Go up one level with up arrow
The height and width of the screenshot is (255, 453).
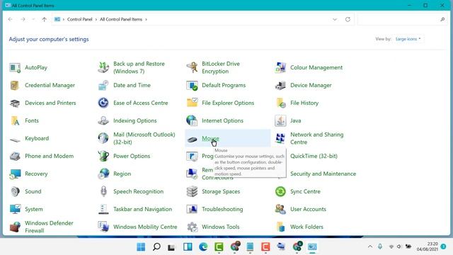(44, 19)
